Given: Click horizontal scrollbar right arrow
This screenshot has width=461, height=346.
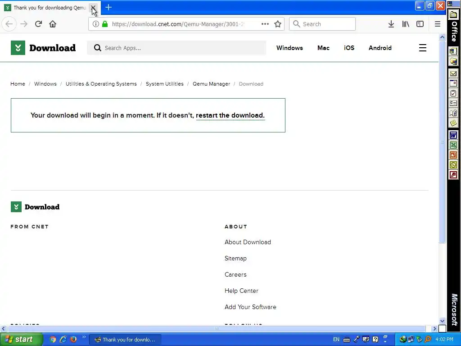Looking at the screenshot, I should point(435,328).
